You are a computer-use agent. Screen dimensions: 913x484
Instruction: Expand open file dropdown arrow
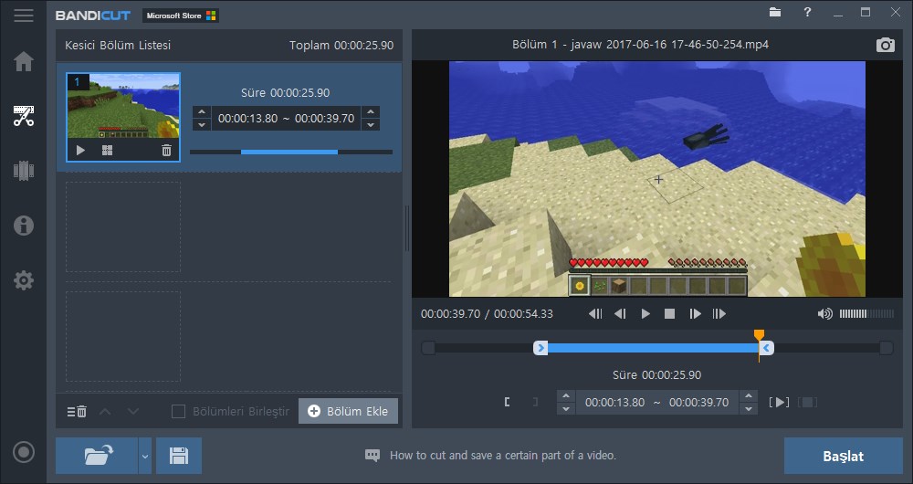[x=145, y=456]
